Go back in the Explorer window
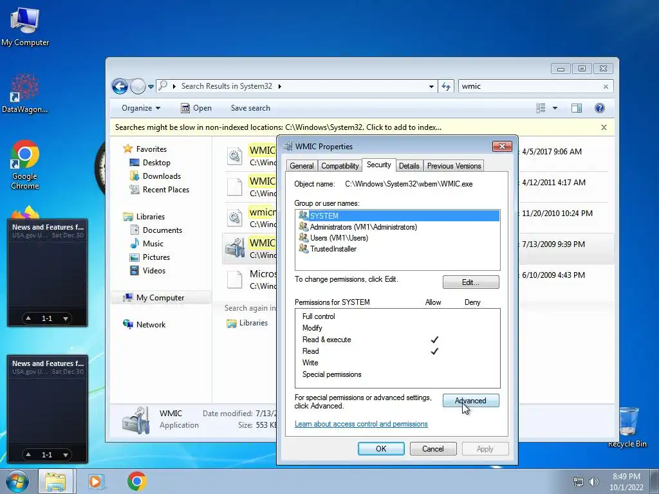Viewport: 659px width, 494px height. 120,87
